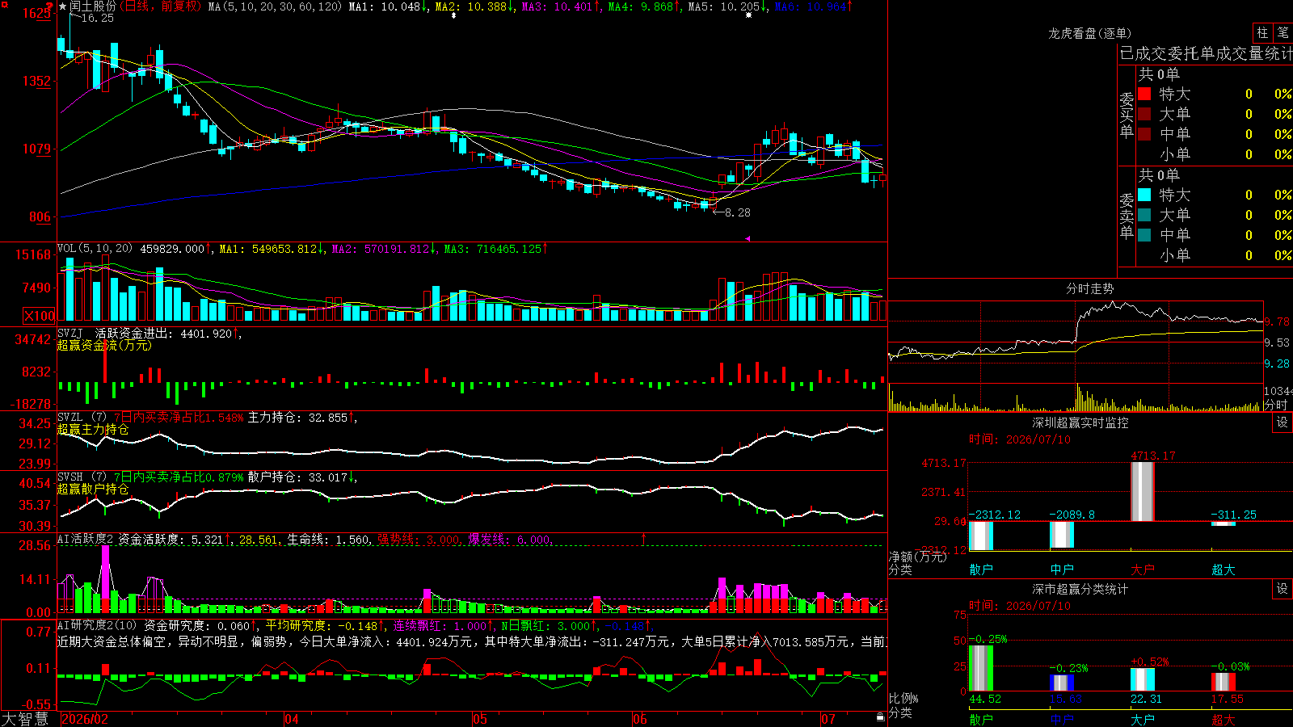Click the 委买单 vertical section label
The image size is (1293, 727).
click(1127, 115)
